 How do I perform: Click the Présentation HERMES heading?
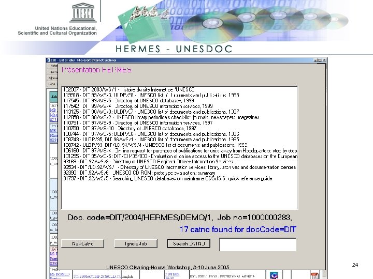tap(96, 70)
